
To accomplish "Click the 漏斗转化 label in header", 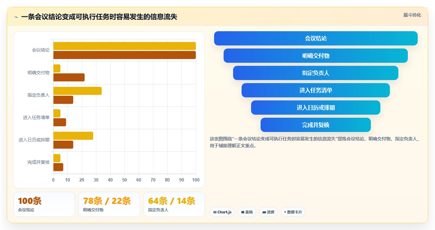I will [412, 15].
